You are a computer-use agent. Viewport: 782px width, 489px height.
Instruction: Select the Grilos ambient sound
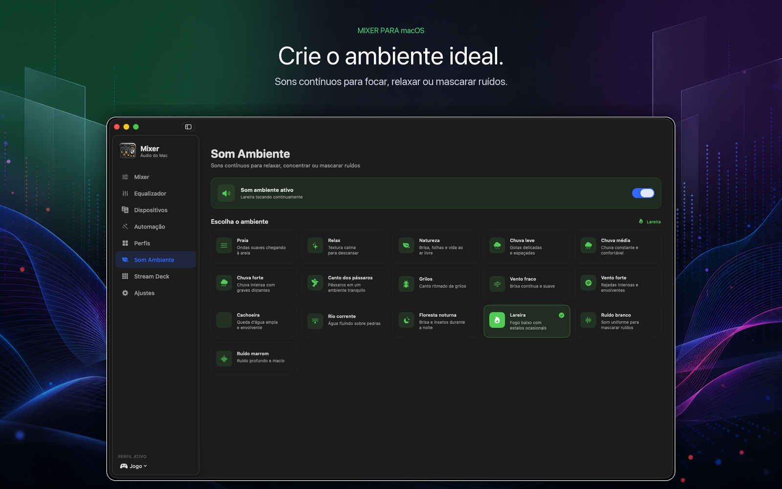[436, 284]
